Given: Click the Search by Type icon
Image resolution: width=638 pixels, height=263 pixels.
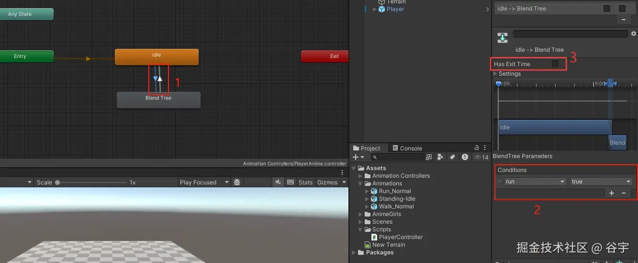Looking at the screenshot, I should (x=440, y=157).
